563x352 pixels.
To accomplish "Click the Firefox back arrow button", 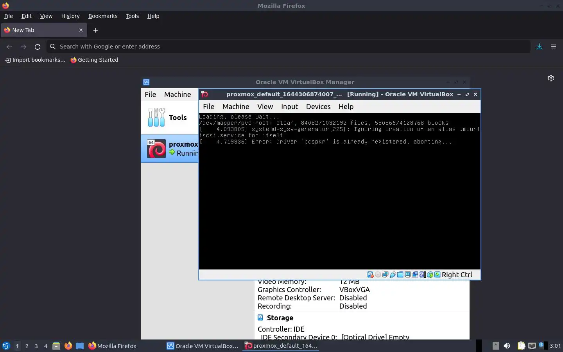I will point(9,47).
